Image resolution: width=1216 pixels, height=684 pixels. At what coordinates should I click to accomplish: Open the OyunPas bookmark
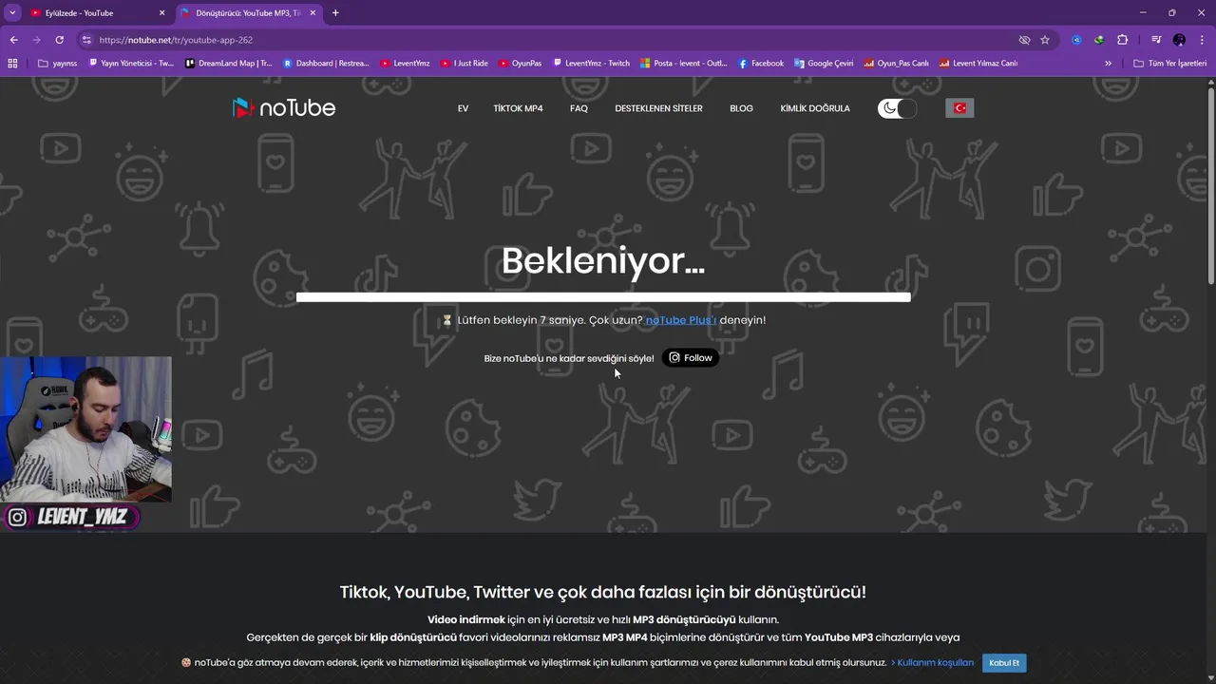[x=521, y=64]
